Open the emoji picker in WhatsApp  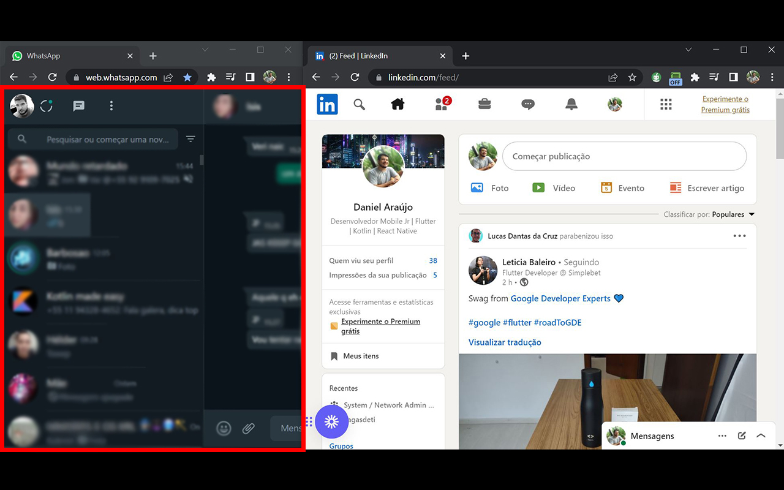224,428
